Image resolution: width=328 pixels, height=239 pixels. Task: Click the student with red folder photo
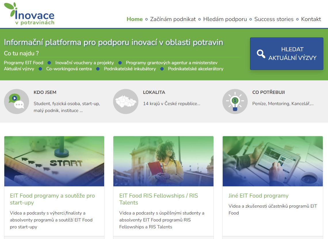pos(163,161)
